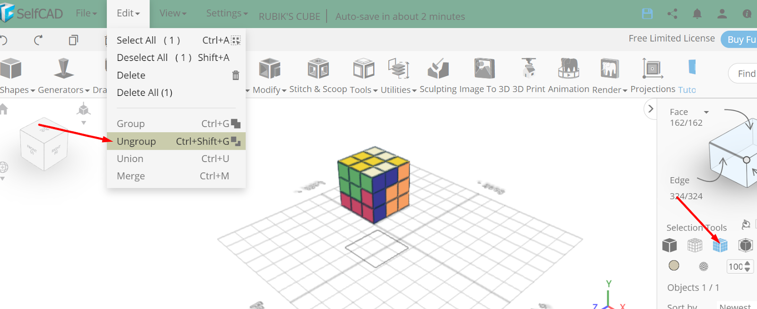The height and width of the screenshot is (309, 757).
Task: Click the copy objects icon
Action: 73,40
